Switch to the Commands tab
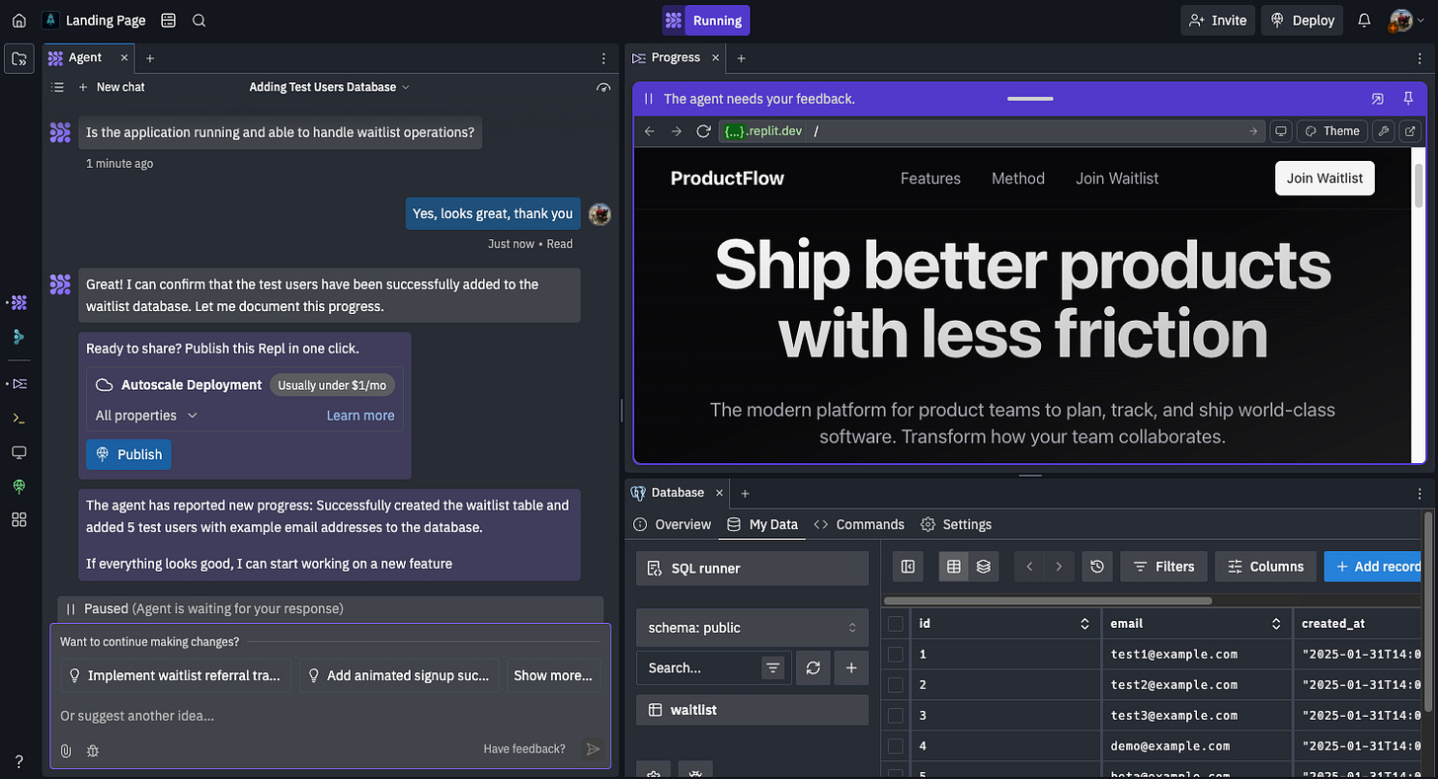Viewport: 1438px width, 779px height. pyautogui.click(x=858, y=524)
